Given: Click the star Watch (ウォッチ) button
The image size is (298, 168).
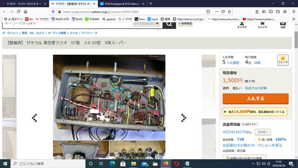Looking at the screenshot, I should pyautogui.click(x=283, y=60).
